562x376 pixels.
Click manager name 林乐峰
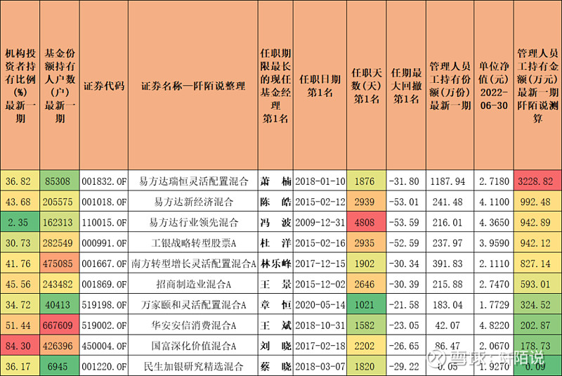click(x=275, y=264)
